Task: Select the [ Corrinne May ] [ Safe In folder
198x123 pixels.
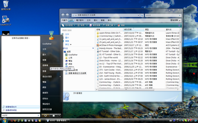Action: (109, 36)
